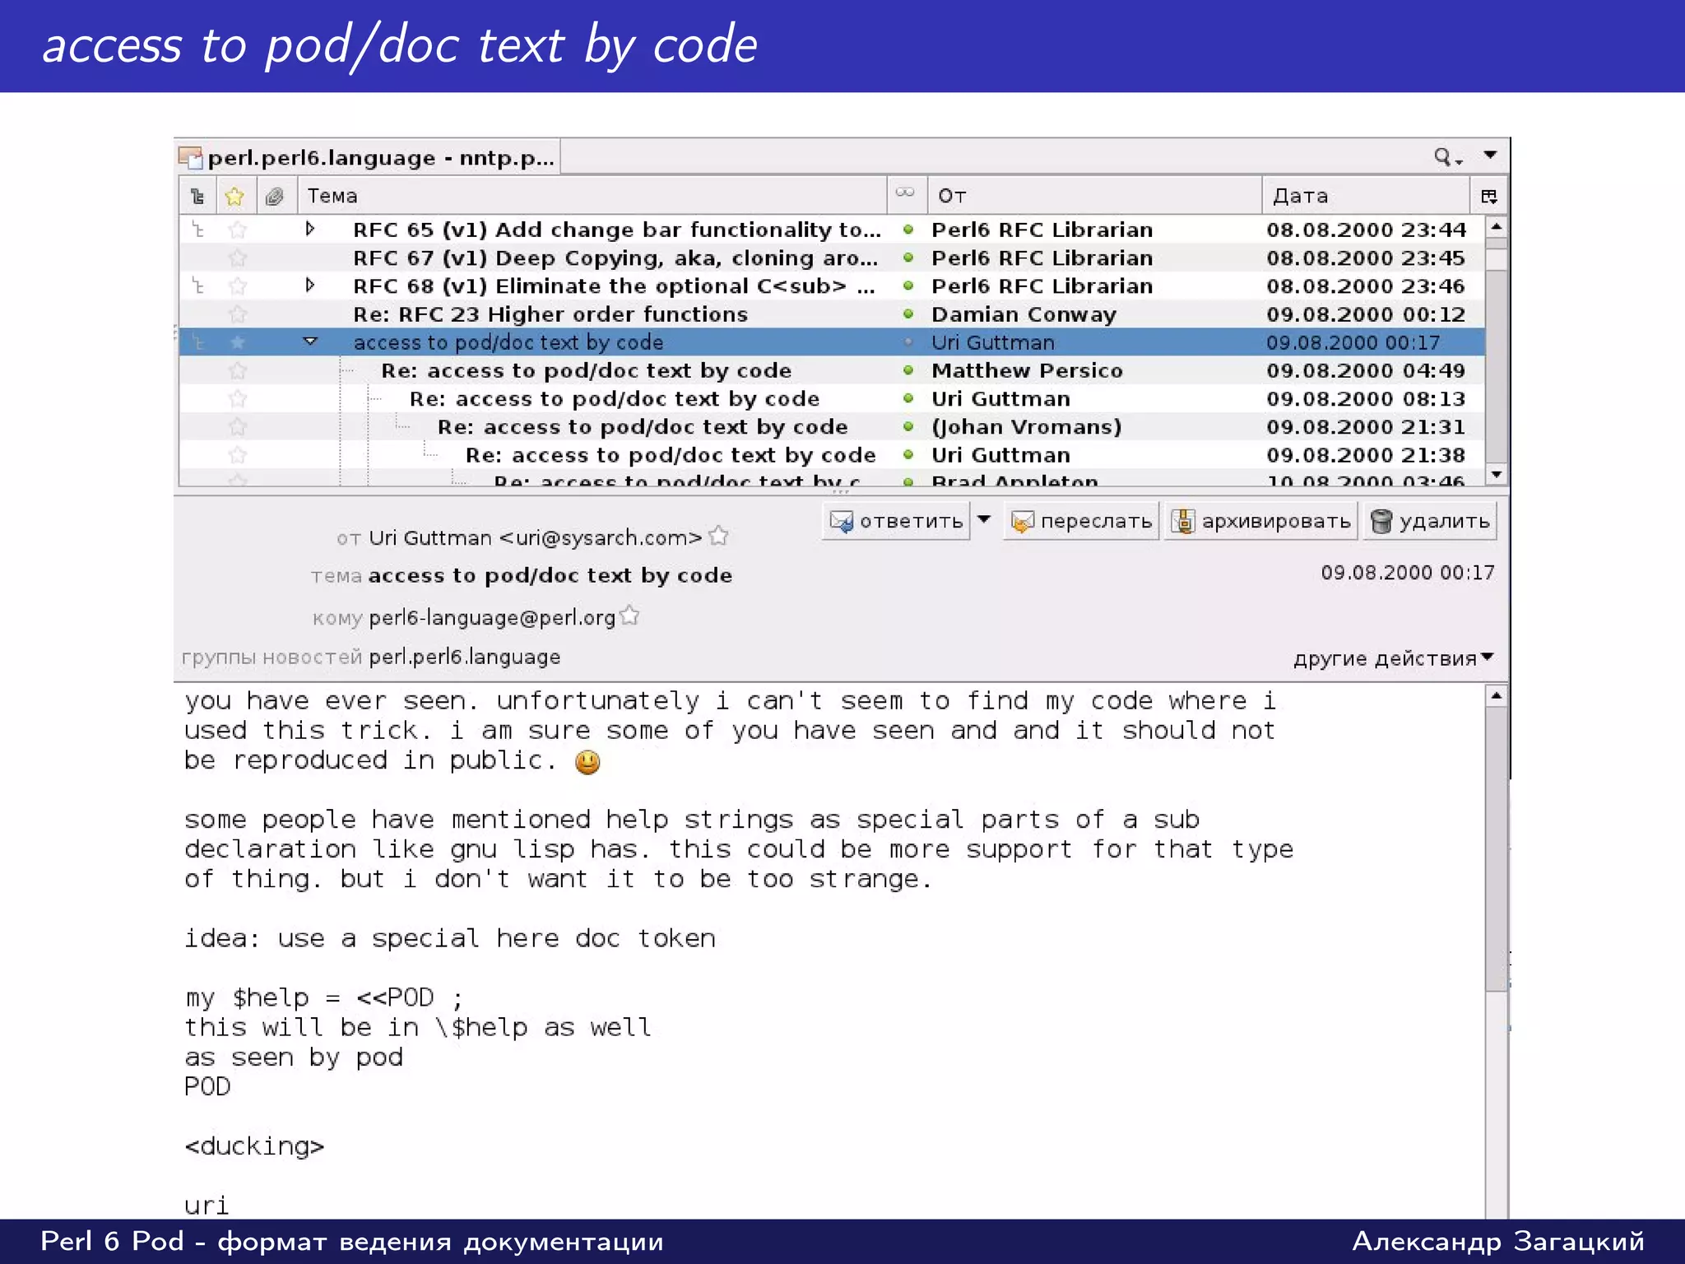Click the архивировать archive button

pos(1260,521)
